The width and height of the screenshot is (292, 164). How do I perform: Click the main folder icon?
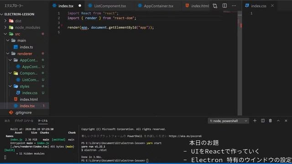click(x=13, y=41)
